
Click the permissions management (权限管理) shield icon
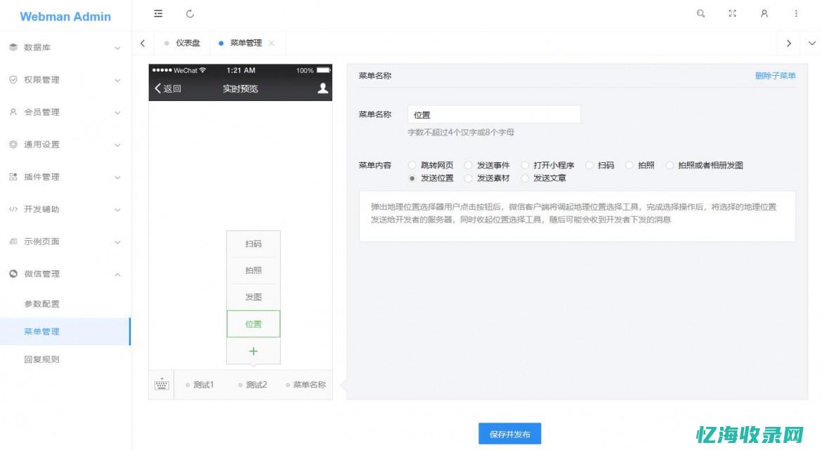pyautogui.click(x=12, y=79)
